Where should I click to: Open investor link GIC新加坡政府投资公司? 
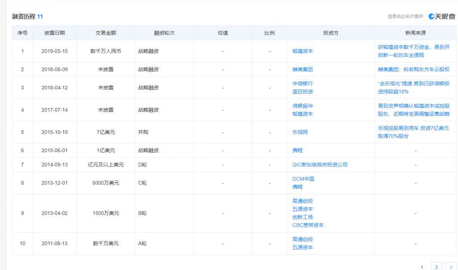320,164
